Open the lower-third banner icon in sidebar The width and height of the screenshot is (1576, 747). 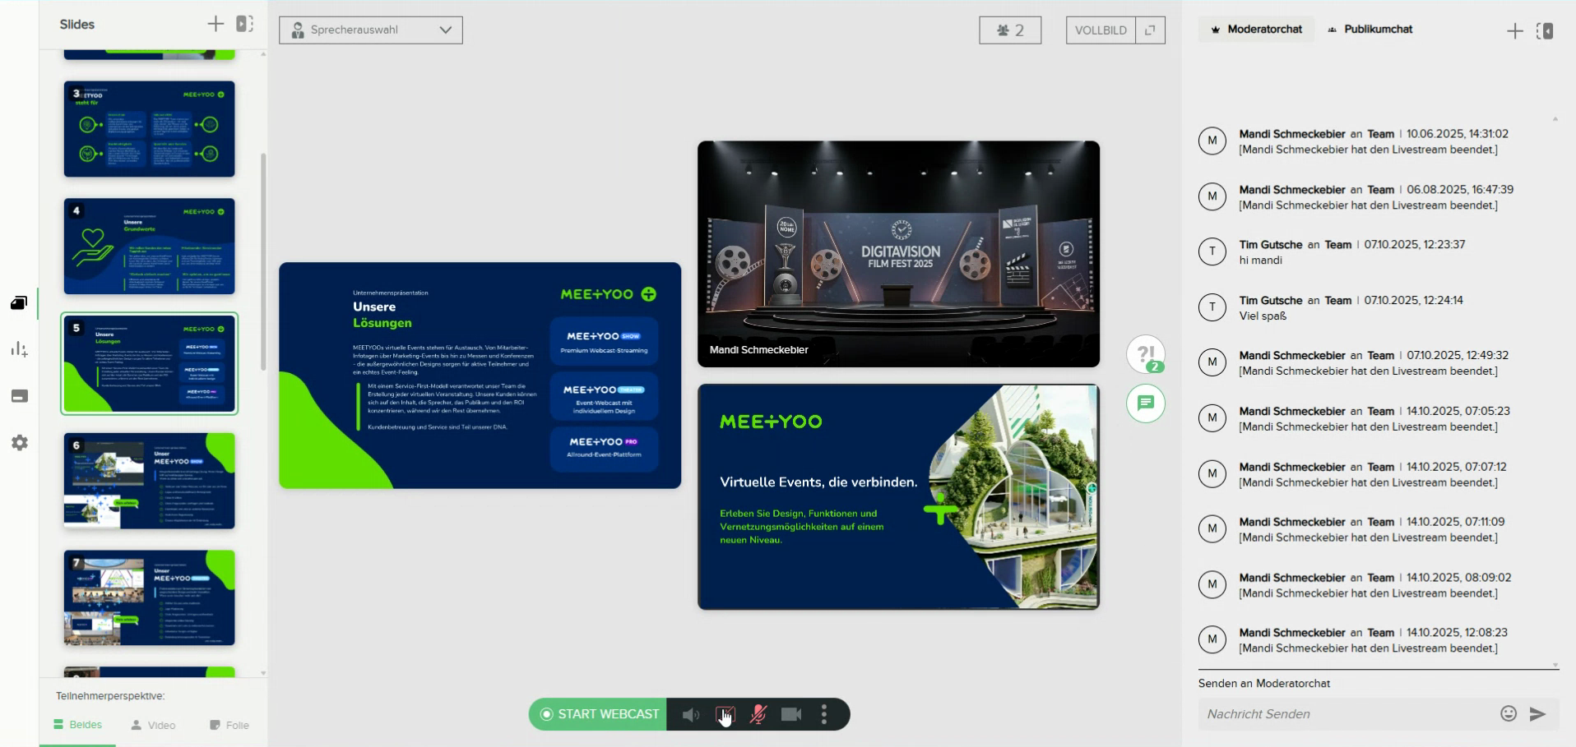pyautogui.click(x=19, y=396)
